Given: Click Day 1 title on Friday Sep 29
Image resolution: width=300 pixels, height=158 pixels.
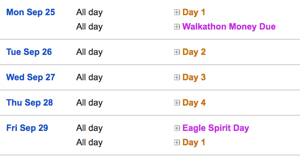Looking at the screenshot, I should pyautogui.click(x=194, y=142).
